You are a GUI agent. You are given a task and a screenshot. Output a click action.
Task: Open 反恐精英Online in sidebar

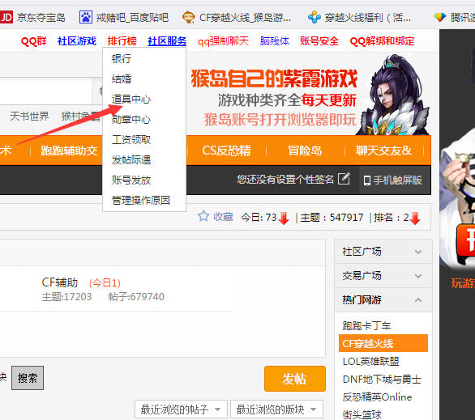tap(377, 397)
